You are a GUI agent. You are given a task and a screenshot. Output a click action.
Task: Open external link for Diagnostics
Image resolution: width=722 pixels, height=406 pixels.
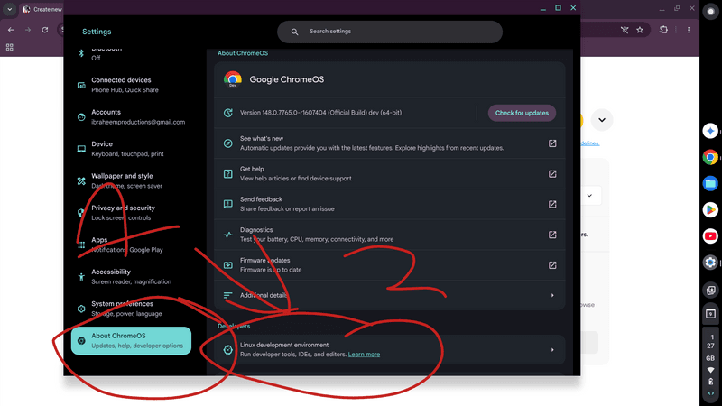(552, 235)
